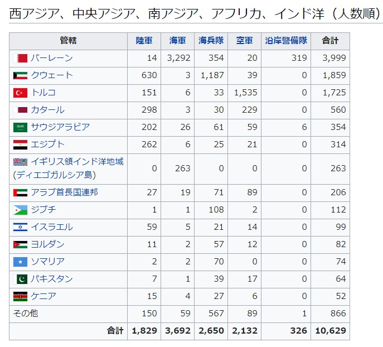Click the Djibouti flag icon
Screen dimensions: 383x347
point(20,210)
